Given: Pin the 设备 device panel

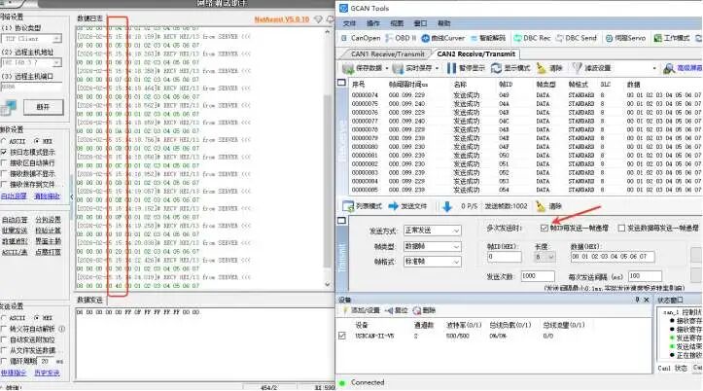Looking at the screenshot, I should [637, 300].
